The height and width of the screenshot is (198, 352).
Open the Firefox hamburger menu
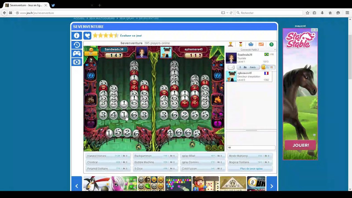click(347, 13)
